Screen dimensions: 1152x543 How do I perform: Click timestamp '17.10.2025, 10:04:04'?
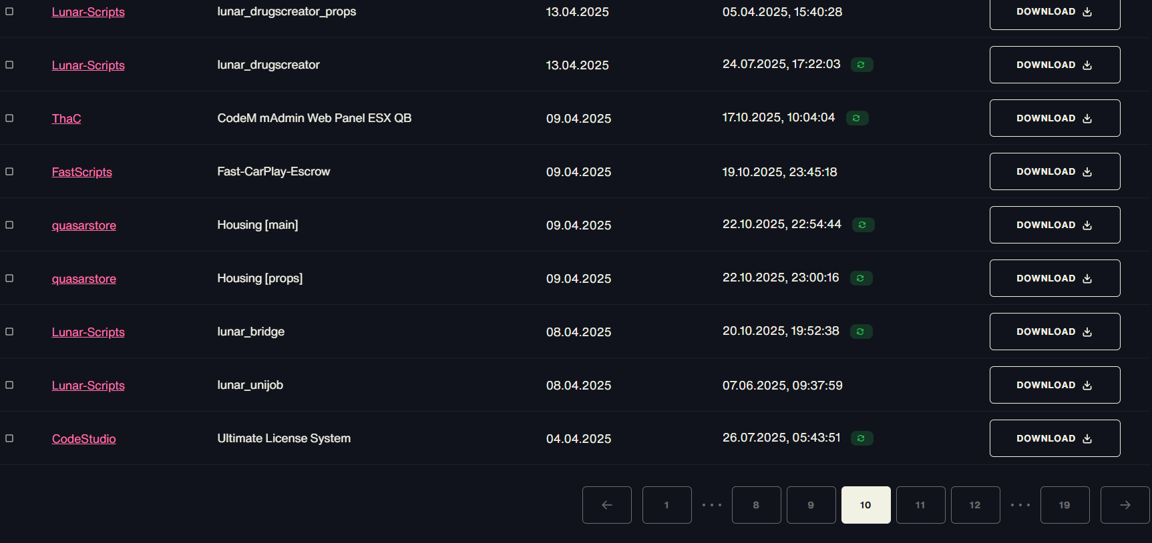779,117
